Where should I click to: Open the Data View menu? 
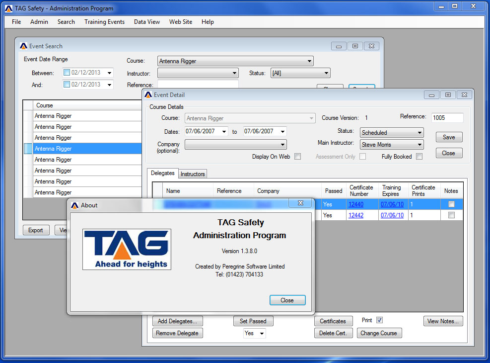pyautogui.click(x=147, y=22)
